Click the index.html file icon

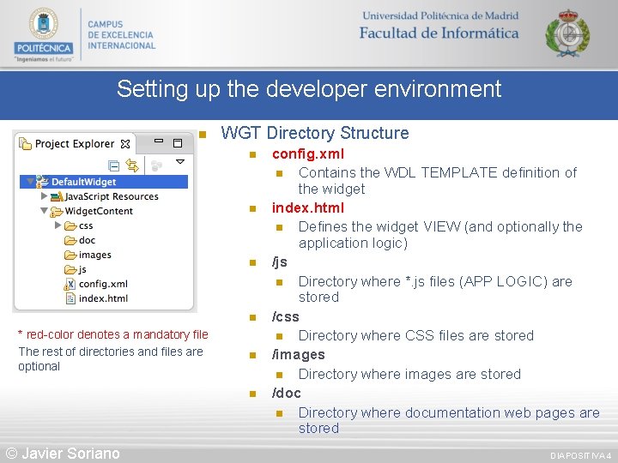point(70,299)
